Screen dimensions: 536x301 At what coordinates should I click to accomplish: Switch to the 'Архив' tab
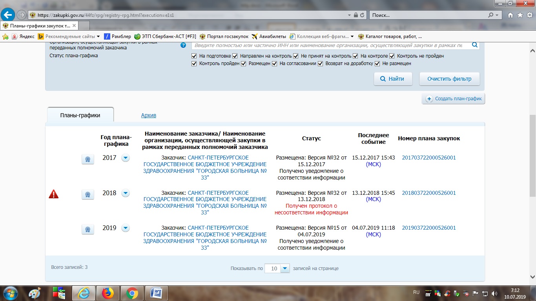[x=149, y=116]
